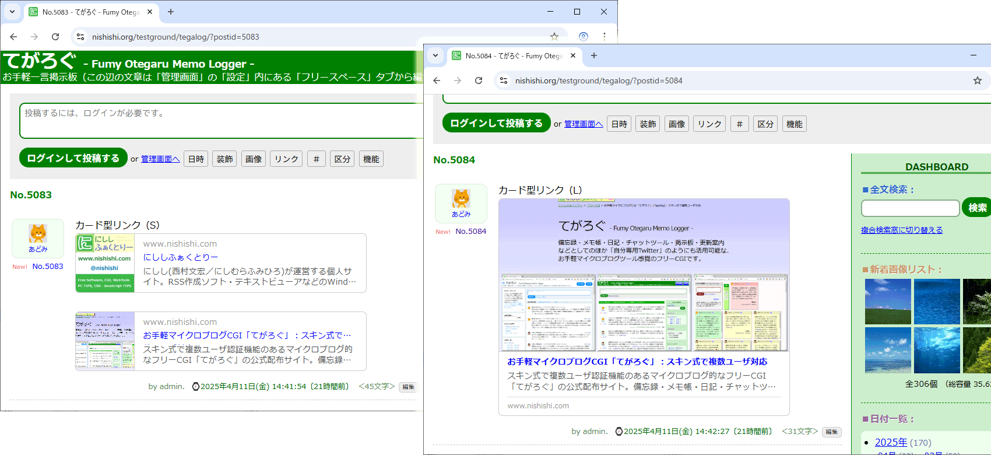991x455 pixels.
Task: Click the 日時 button in the front window
Action: (x=619, y=124)
